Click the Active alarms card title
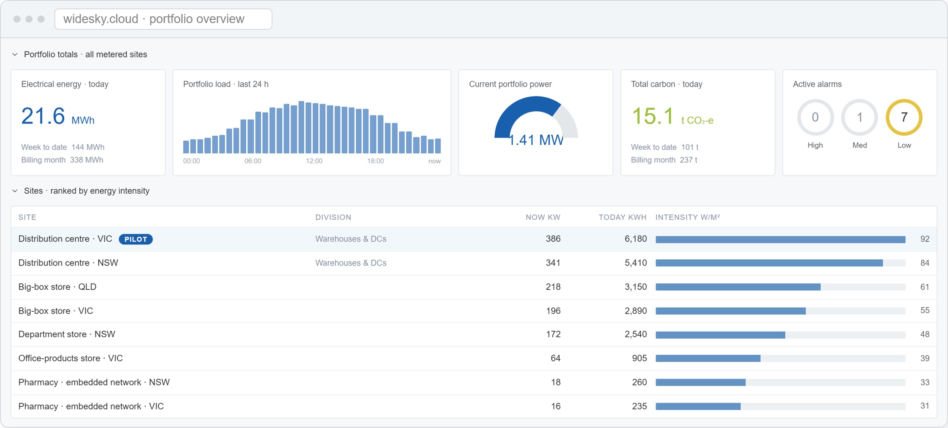948x428 pixels. pos(817,85)
